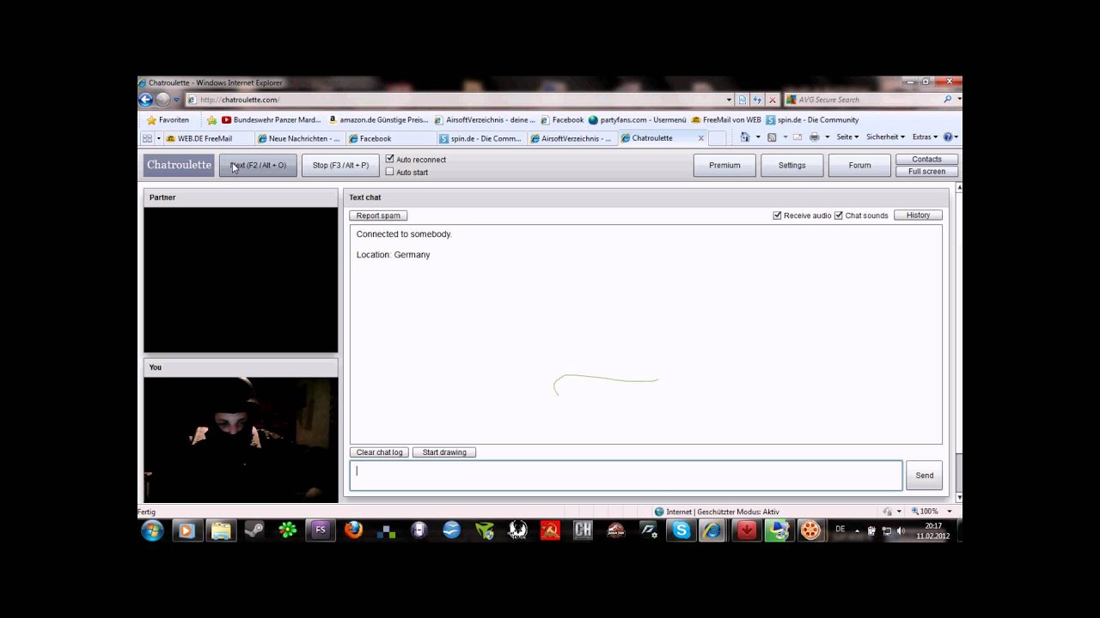Toggle the Receive audio checkbox

777,215
